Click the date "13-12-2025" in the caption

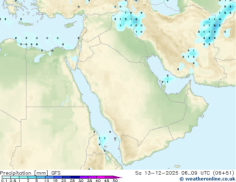point(161,173)
